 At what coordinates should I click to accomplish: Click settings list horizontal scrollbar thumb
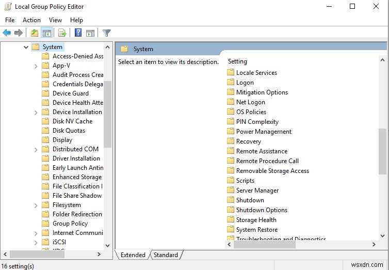(265, 244)
